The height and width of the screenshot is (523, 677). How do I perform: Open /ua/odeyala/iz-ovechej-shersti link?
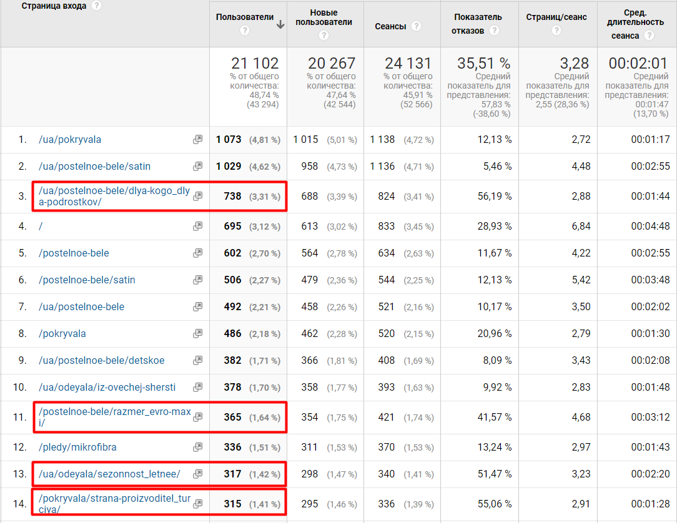click(x=107, y=388)
